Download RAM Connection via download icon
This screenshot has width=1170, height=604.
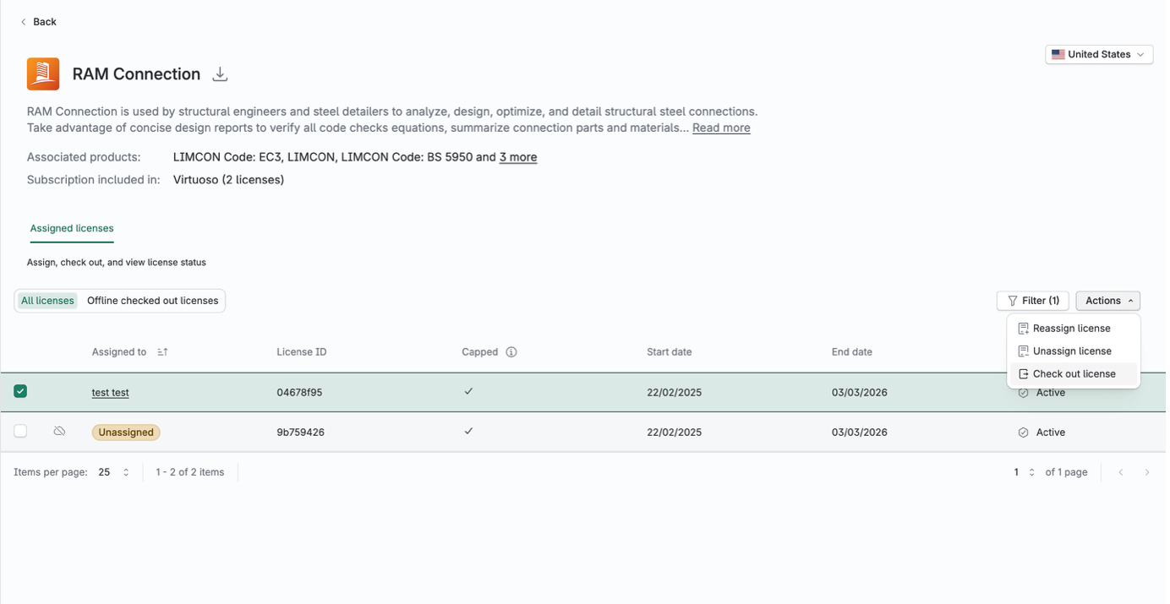tap(220, 74)
